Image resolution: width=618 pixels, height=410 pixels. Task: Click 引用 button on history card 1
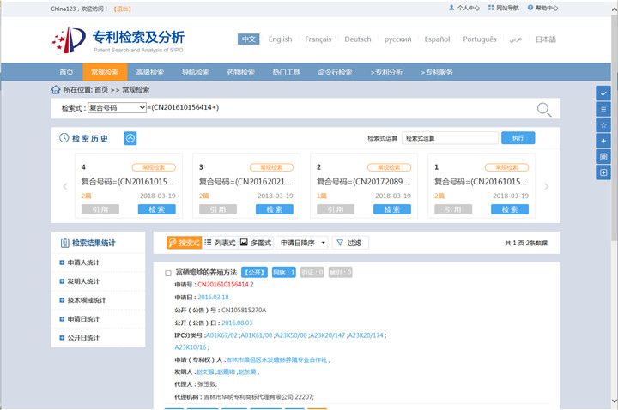pos(453,209)
